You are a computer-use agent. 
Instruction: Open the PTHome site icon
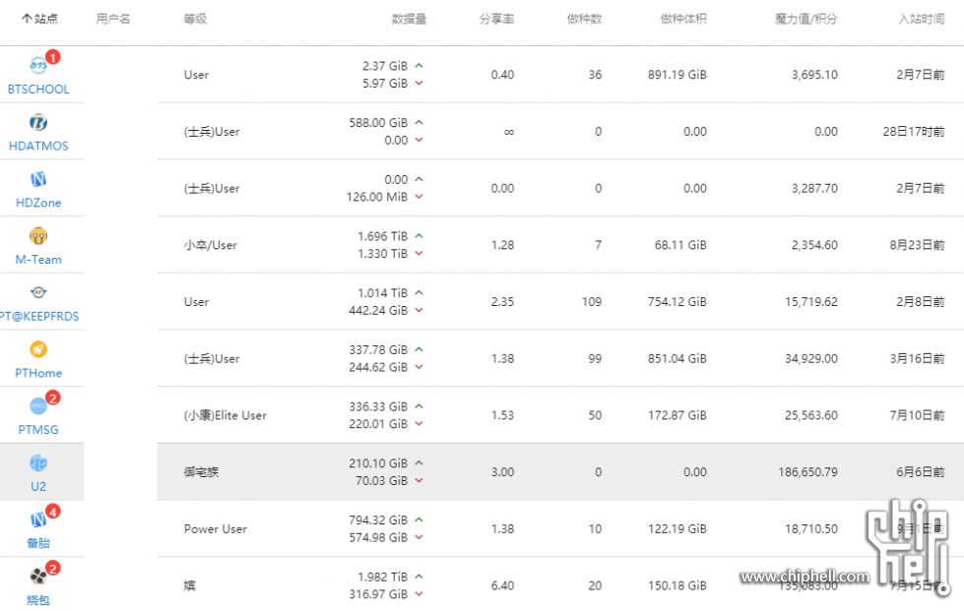tap(38, 349)
